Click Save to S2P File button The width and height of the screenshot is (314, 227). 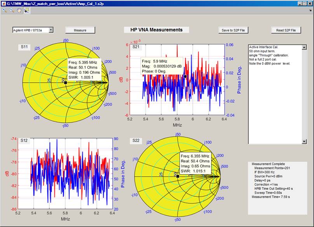tap(233, 30)
